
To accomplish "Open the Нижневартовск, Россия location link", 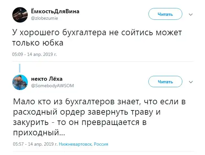I will (x=84, y=144).
